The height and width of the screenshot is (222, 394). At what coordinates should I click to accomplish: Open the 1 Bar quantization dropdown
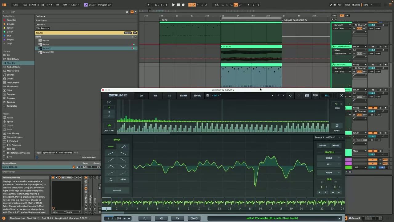click(75, 5)
